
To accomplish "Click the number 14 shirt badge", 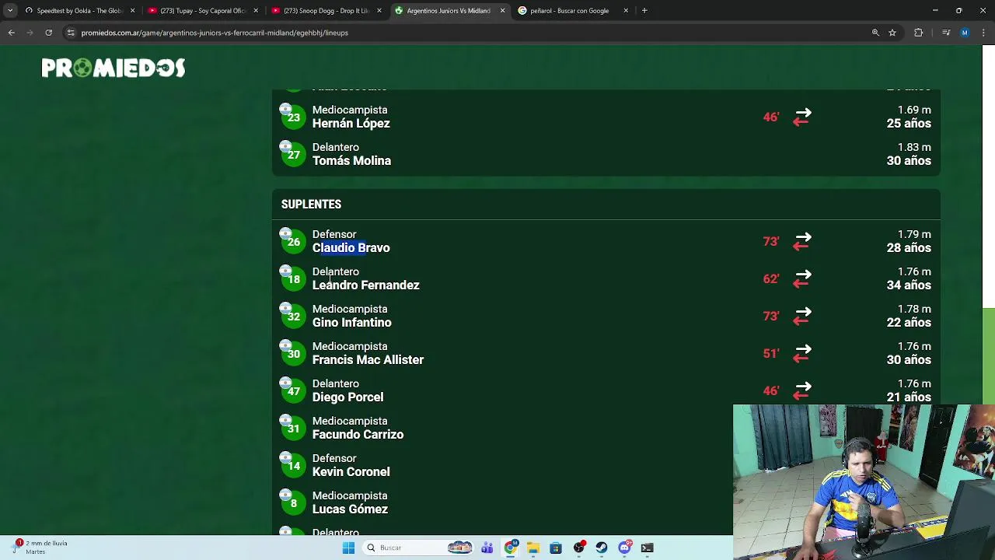I will (293, 466).
